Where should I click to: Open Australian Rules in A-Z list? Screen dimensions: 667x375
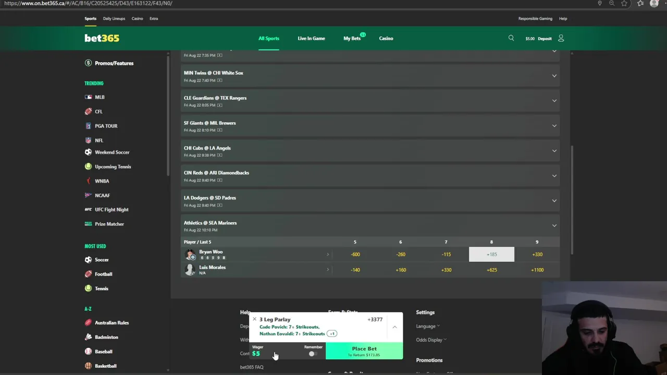coord(112,322)
